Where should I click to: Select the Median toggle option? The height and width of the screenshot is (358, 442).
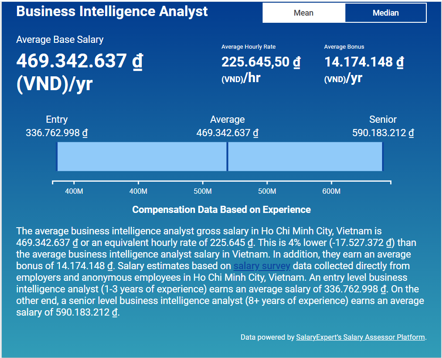[385, 13]
